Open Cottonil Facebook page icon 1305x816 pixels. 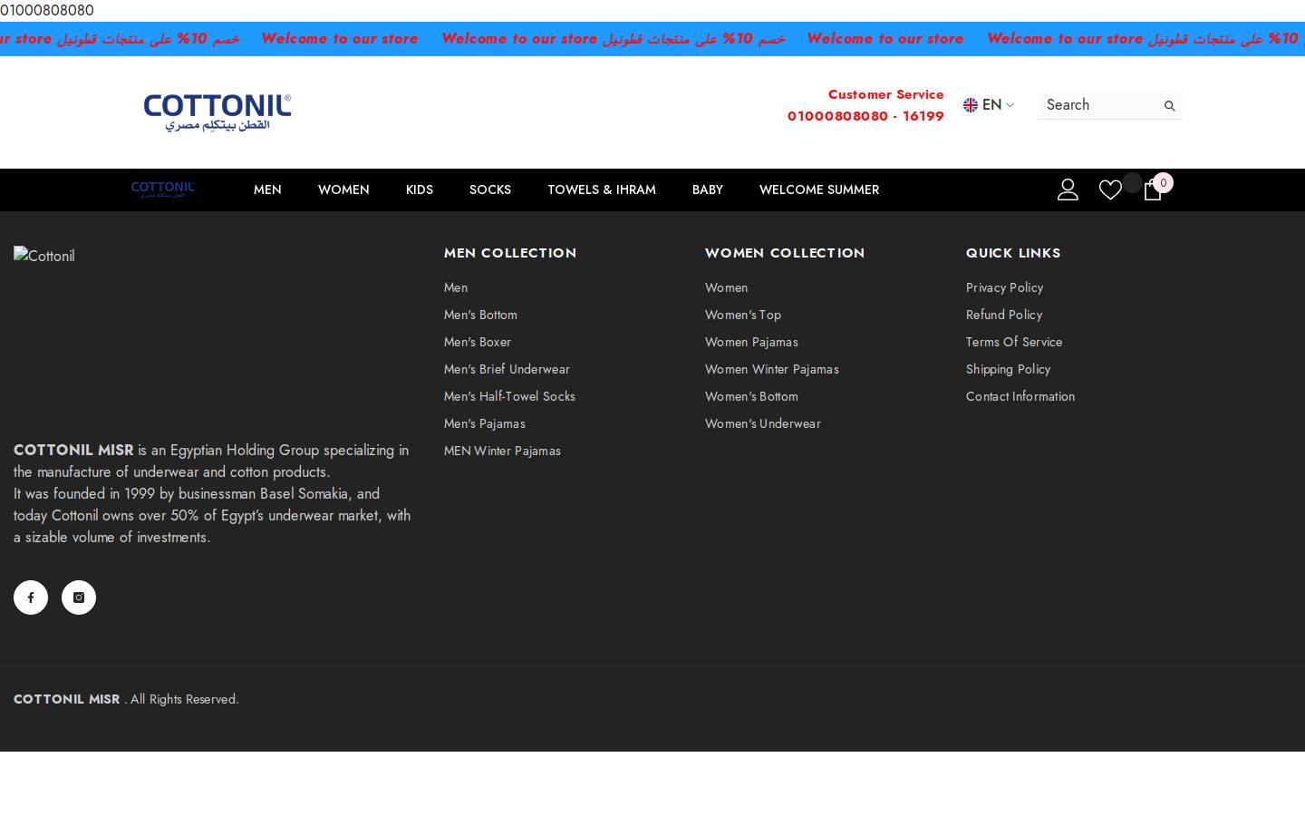coord(31,597)
